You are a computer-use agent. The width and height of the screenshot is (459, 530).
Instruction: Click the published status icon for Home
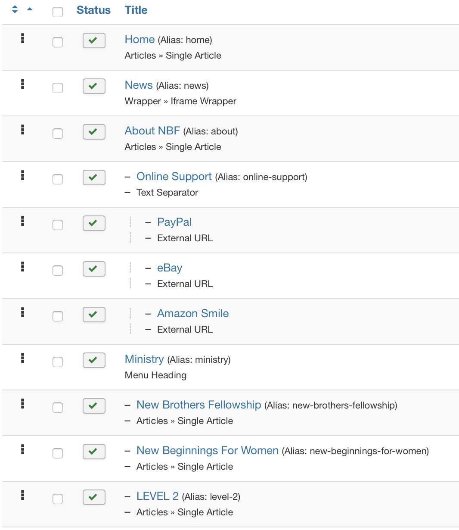click(94, 41)
